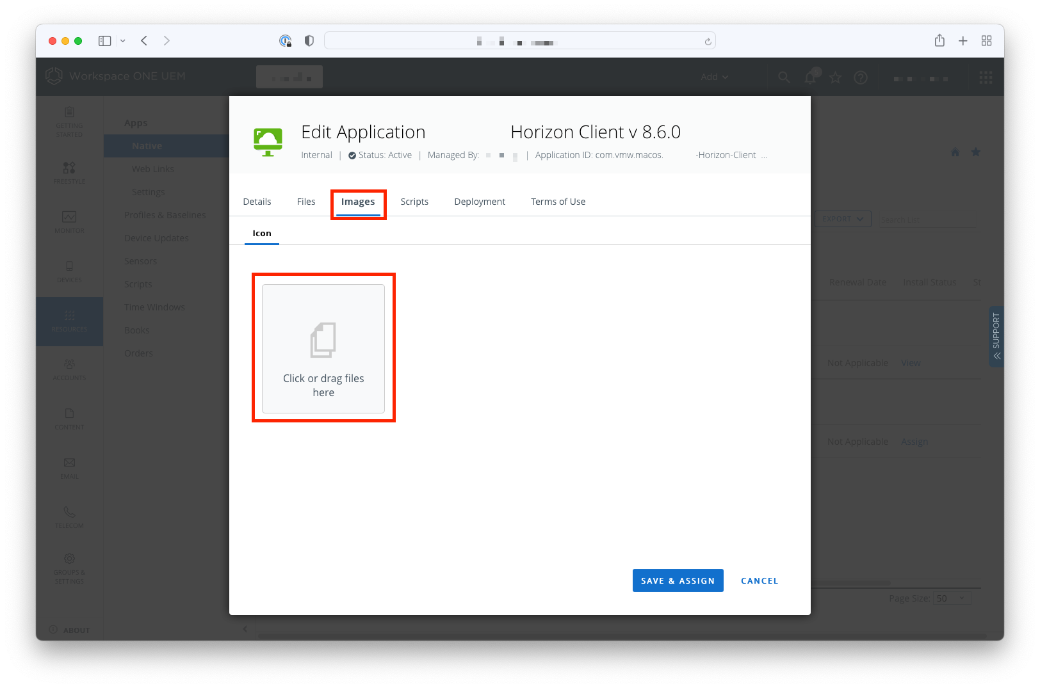Switch to the Details tab
The image size is (1040, 688).
(256, 202)
